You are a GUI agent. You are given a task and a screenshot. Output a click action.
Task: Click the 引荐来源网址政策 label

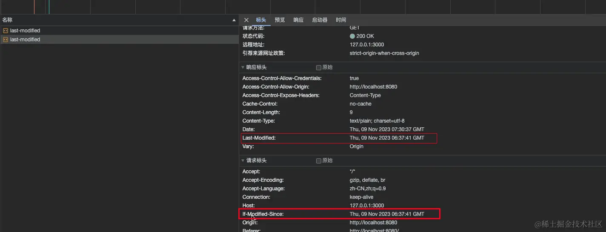263,53
